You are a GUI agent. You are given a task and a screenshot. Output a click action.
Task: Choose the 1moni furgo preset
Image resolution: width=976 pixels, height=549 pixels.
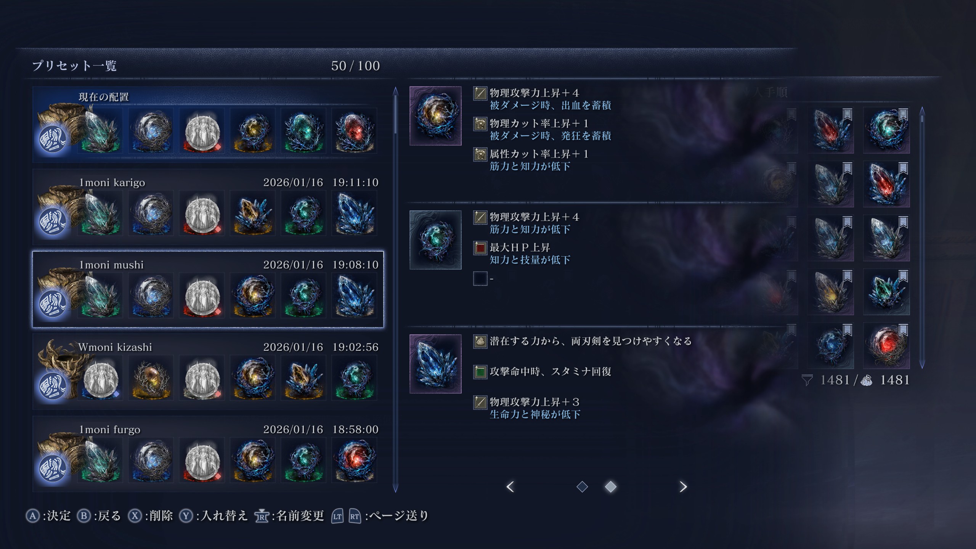tap(208, 454)
